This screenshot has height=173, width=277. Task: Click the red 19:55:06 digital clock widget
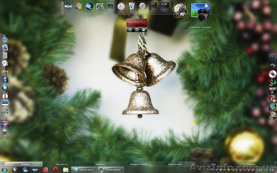click(x=137, y=23)
